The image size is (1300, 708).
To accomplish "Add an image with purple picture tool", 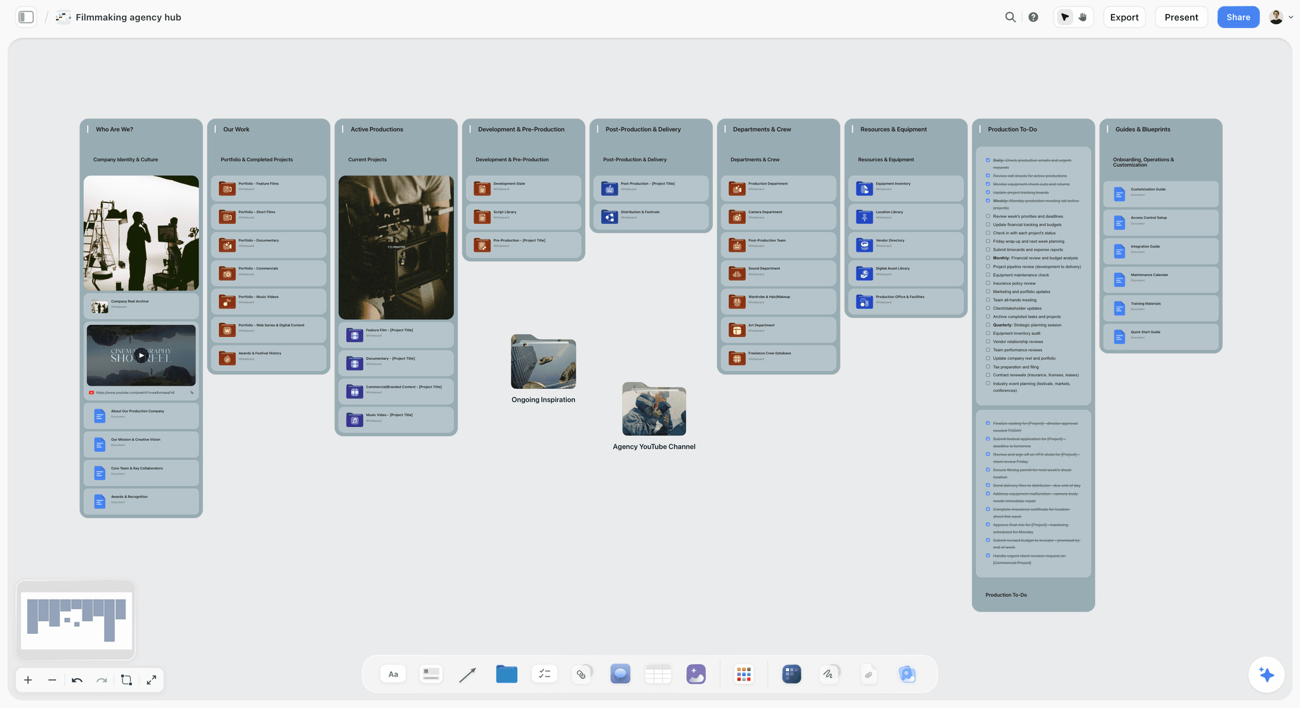I will (x=696, y=674).
